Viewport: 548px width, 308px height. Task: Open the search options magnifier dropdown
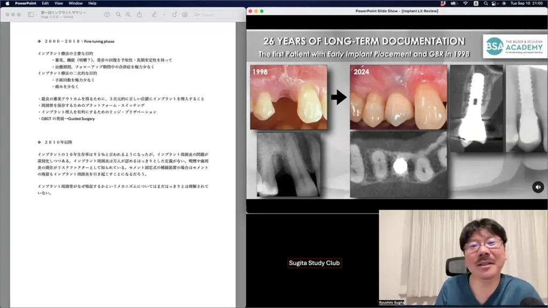pyautogui.click(x=197, y=14)
